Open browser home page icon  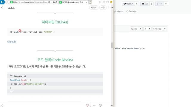pos(100,2)
